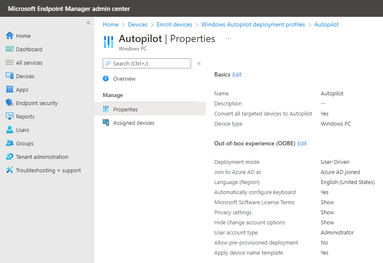Click the Apps grid icon
383x263 pixels.
tap(10, 89)
